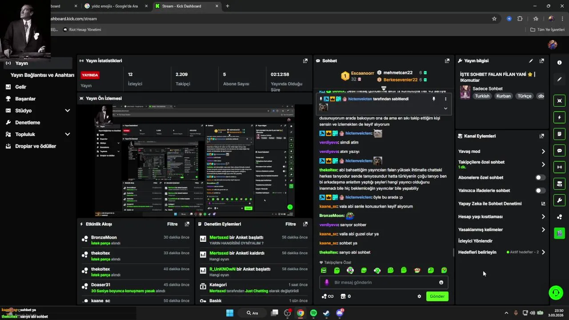
Task: Click the chat bubble icon in right sidebar
Action: pos(559,151)
